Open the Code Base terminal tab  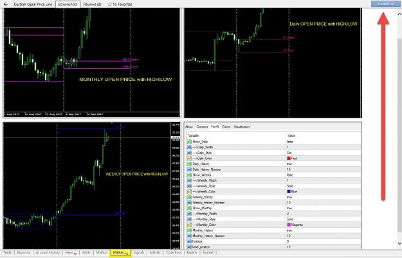[174, 252]
